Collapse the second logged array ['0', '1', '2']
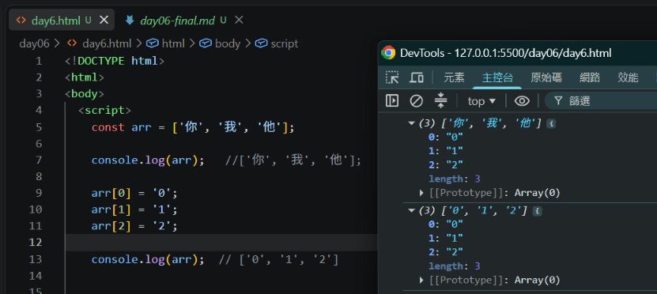 click(x=411, y=210)
